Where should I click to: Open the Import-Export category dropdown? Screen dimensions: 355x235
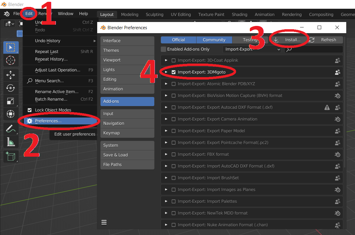pos(252,49)
